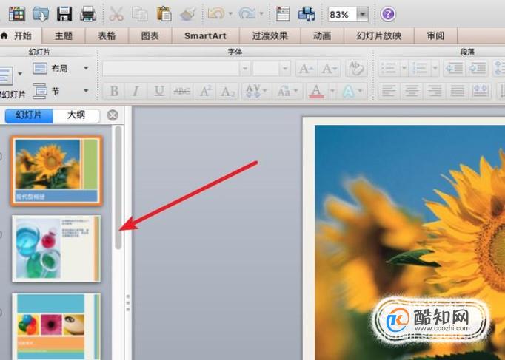Justify text alignment

click(x=458, y=91)
